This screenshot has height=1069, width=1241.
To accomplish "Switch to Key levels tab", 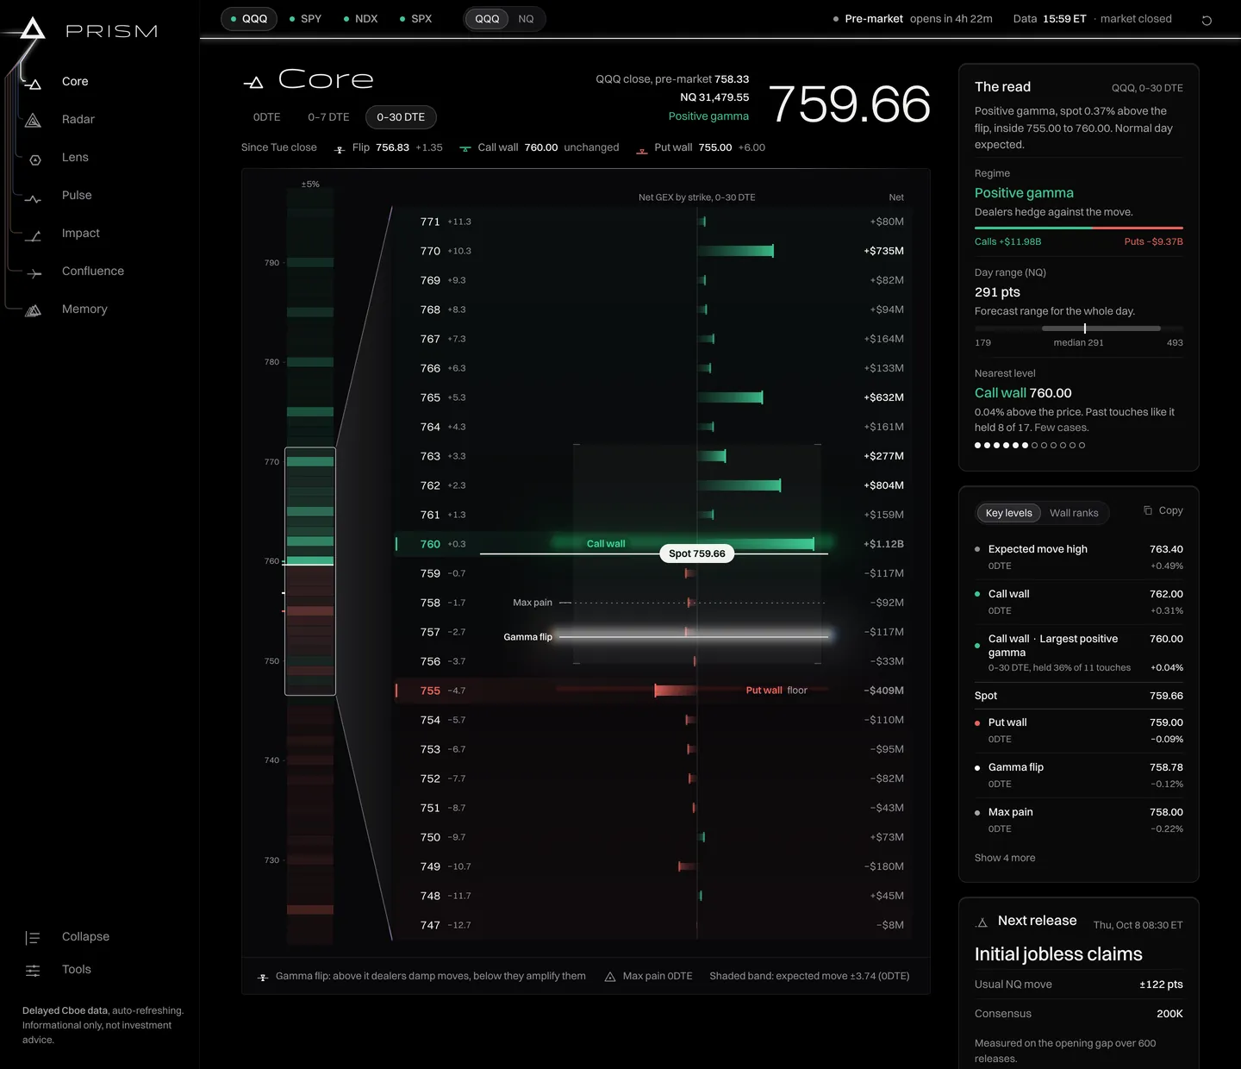I will [x=1008, y=513].
